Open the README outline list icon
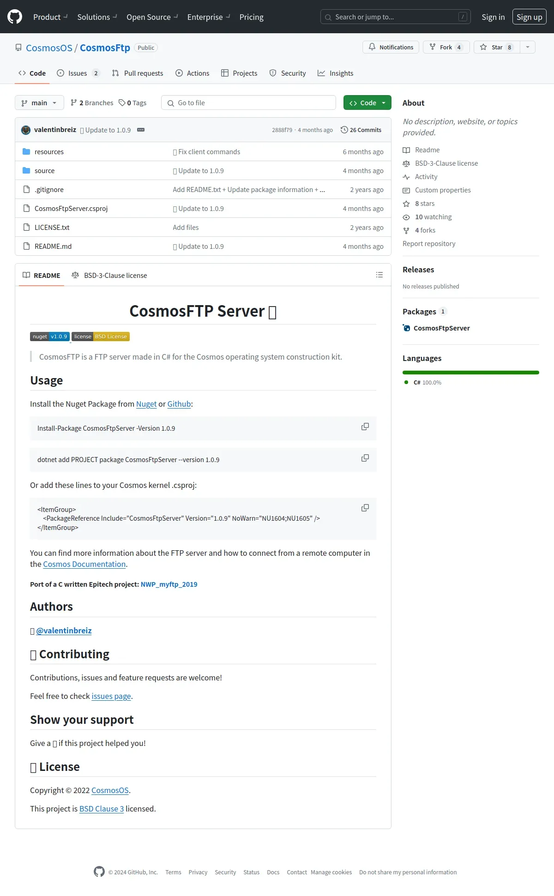Screen dimensions: 554x896 (379, 275)
